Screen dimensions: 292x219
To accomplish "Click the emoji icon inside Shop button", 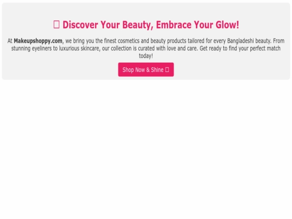I will click(167, 70).
